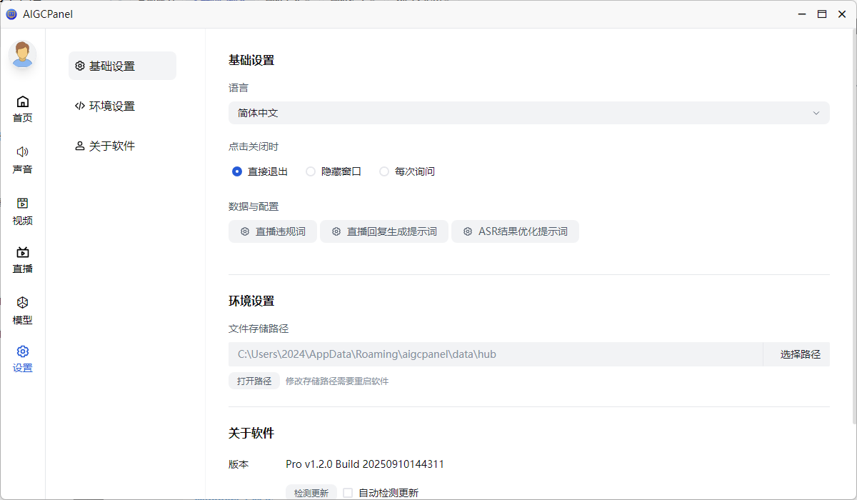Viewport: 857px width, 500px height.
Task: Click the file storage path input field
Action: (x=493, y=354)
